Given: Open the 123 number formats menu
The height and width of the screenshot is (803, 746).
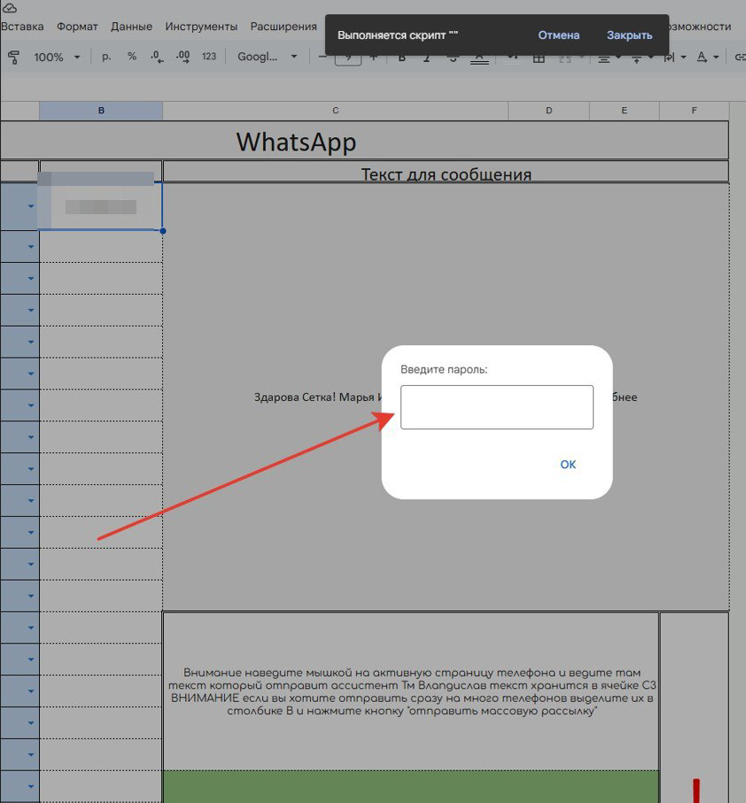Looking at the screenshot, I should coord(209,57).
